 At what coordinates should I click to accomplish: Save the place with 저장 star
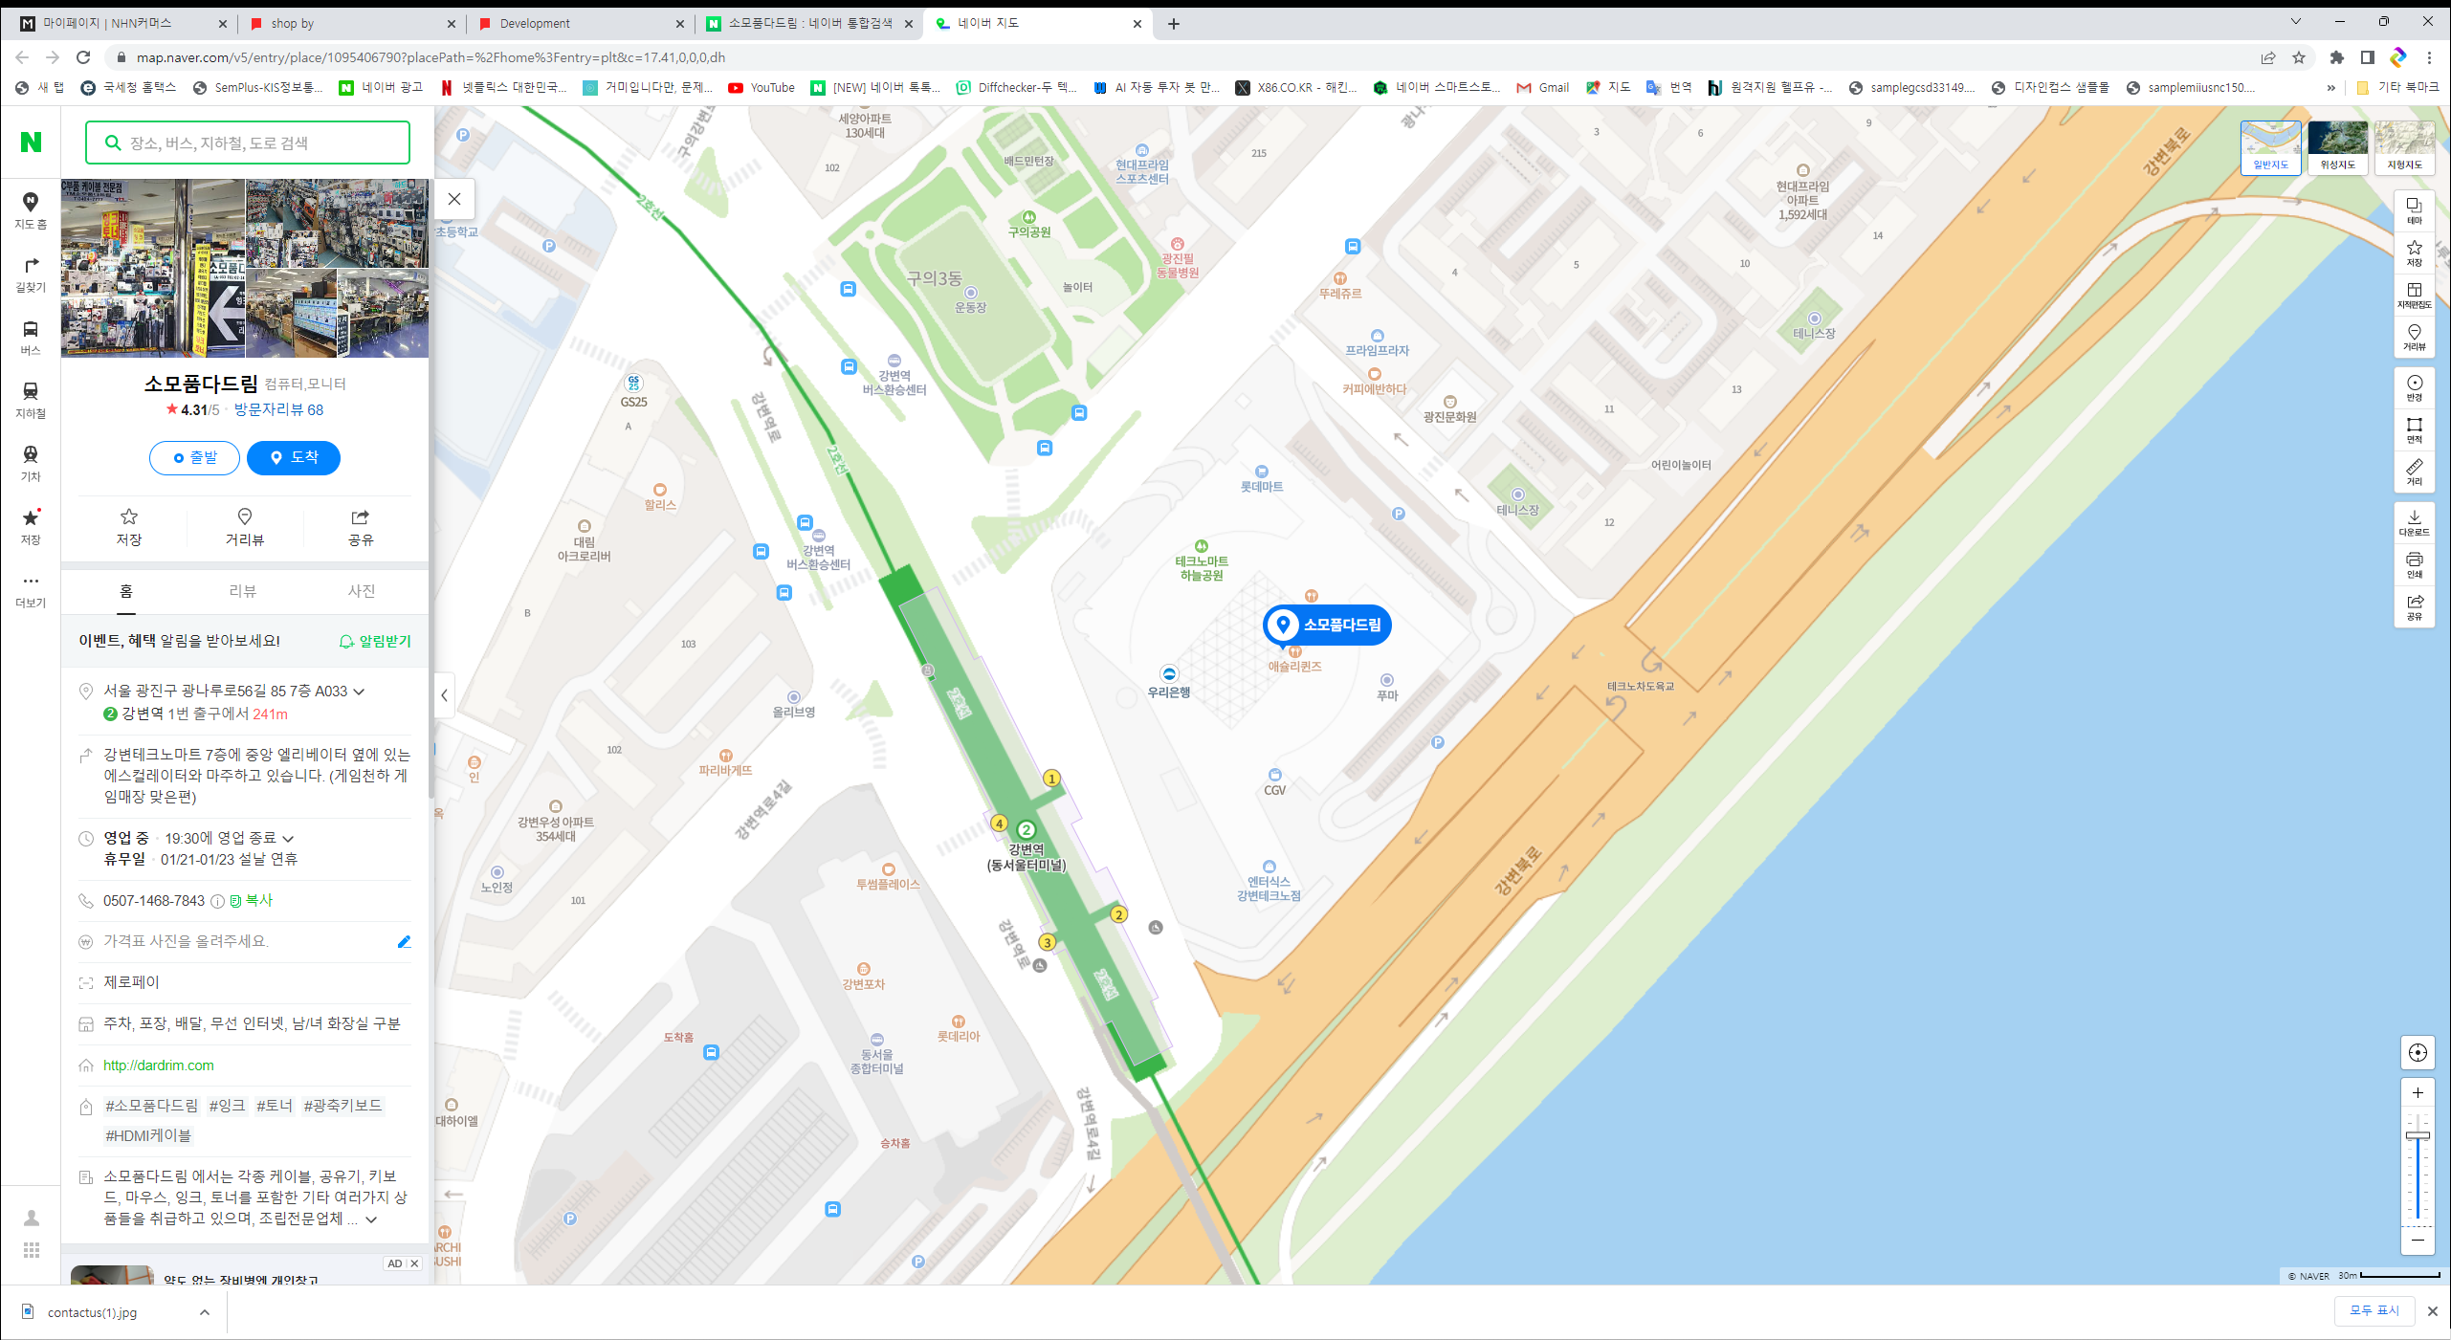click(129, 528)
